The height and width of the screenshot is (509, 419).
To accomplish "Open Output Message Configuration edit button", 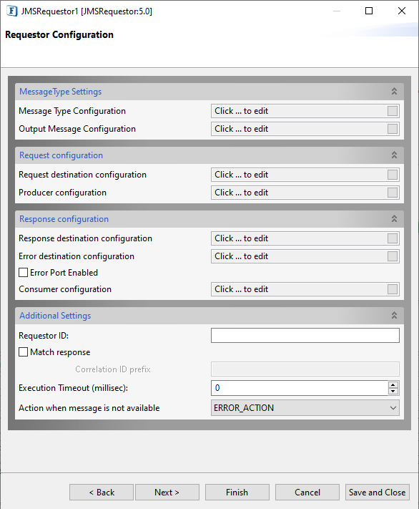I will 393,129.
